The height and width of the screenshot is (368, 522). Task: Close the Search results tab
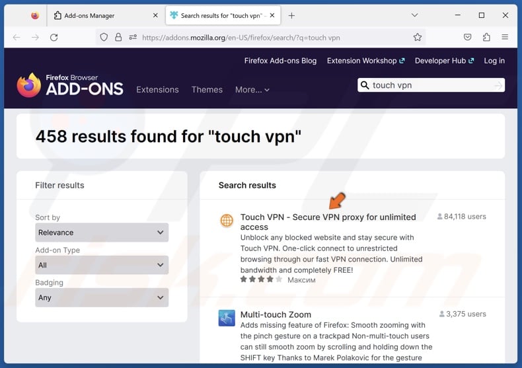[272, 15]
